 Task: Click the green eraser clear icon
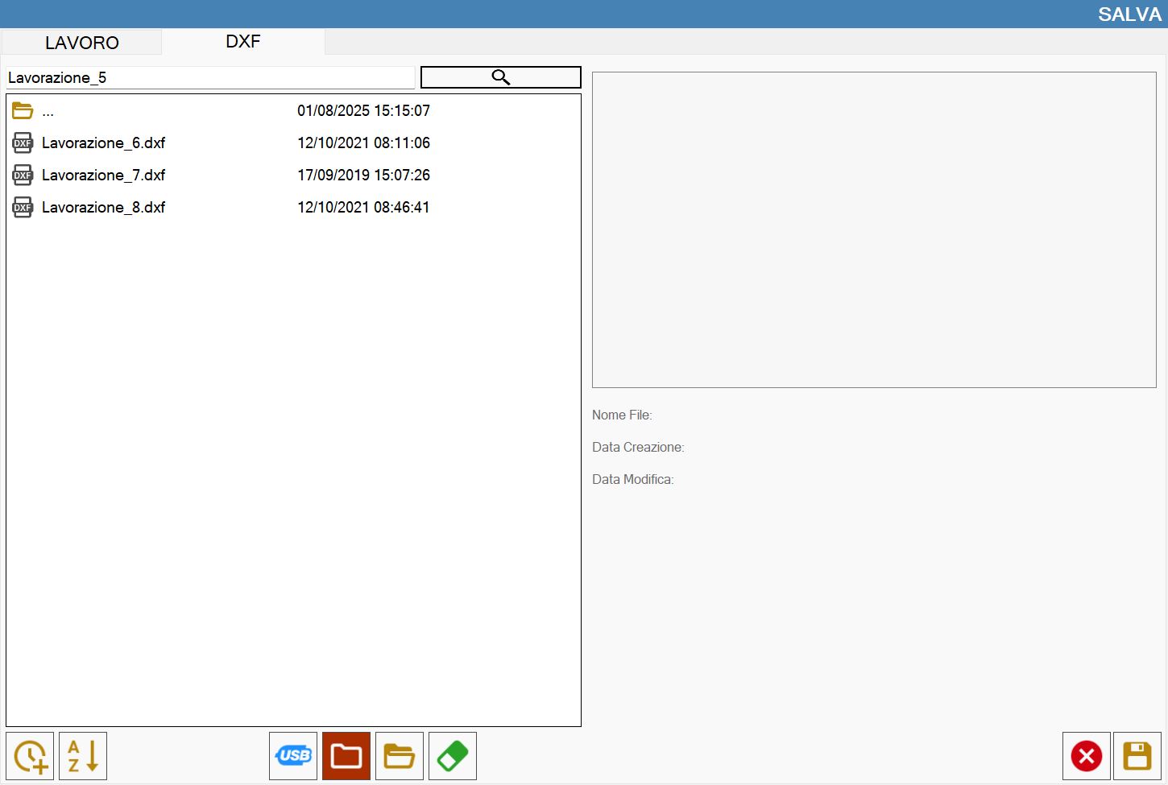(453, 756)
